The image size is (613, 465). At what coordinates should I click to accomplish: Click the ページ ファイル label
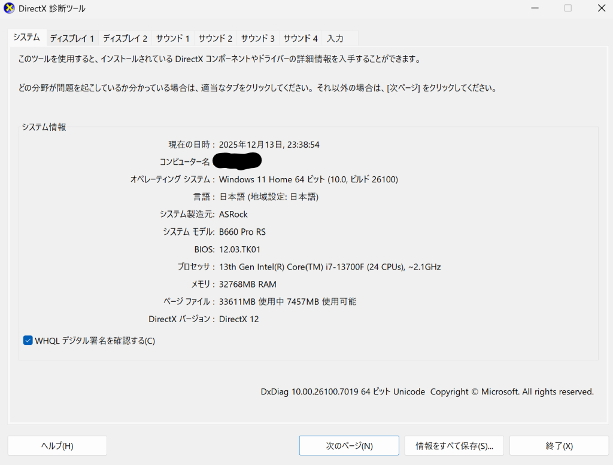click(x=189, y=302)
